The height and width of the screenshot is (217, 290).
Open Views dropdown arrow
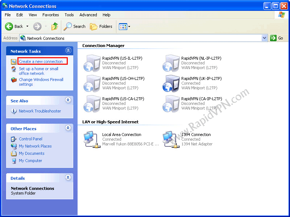(129, 26)
